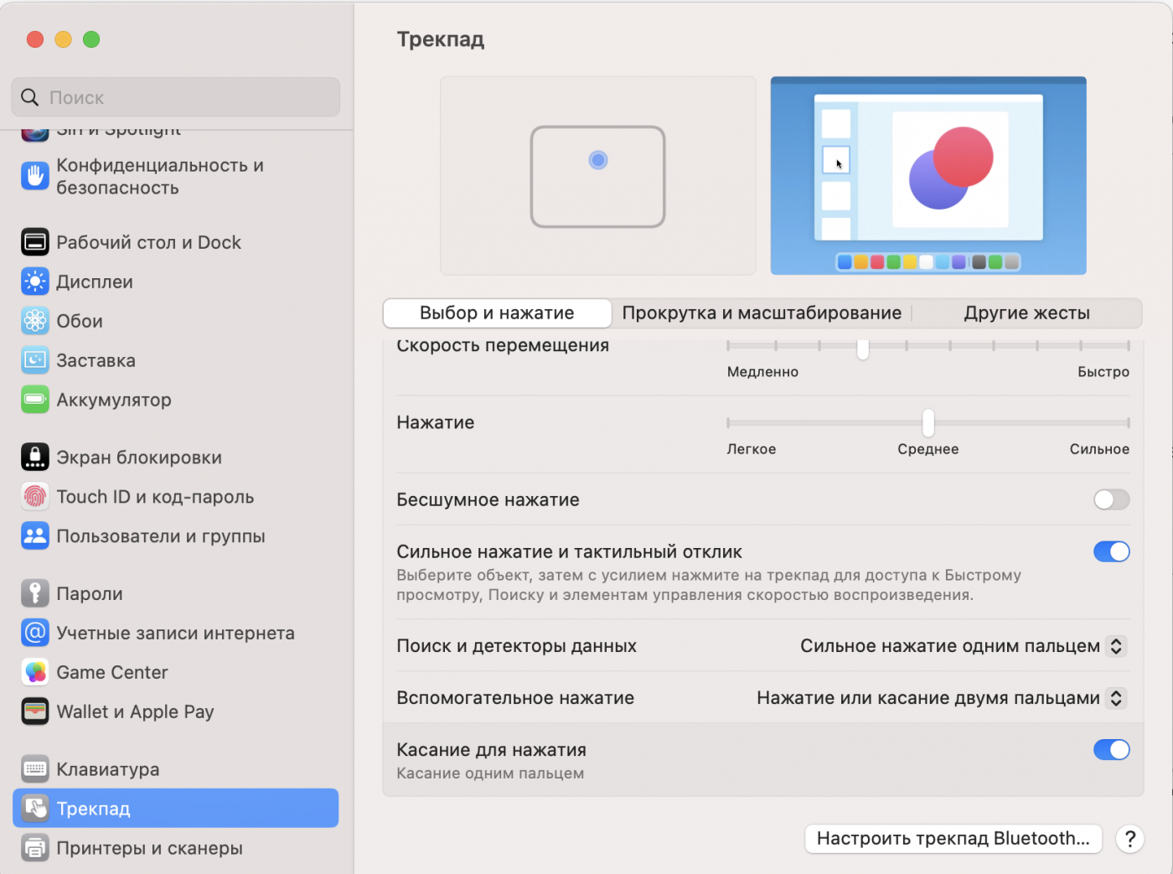This screenshot has width=1173, height=874.
Task: Turn off Касание для нажатия
Action: (x=1111, y=750)
